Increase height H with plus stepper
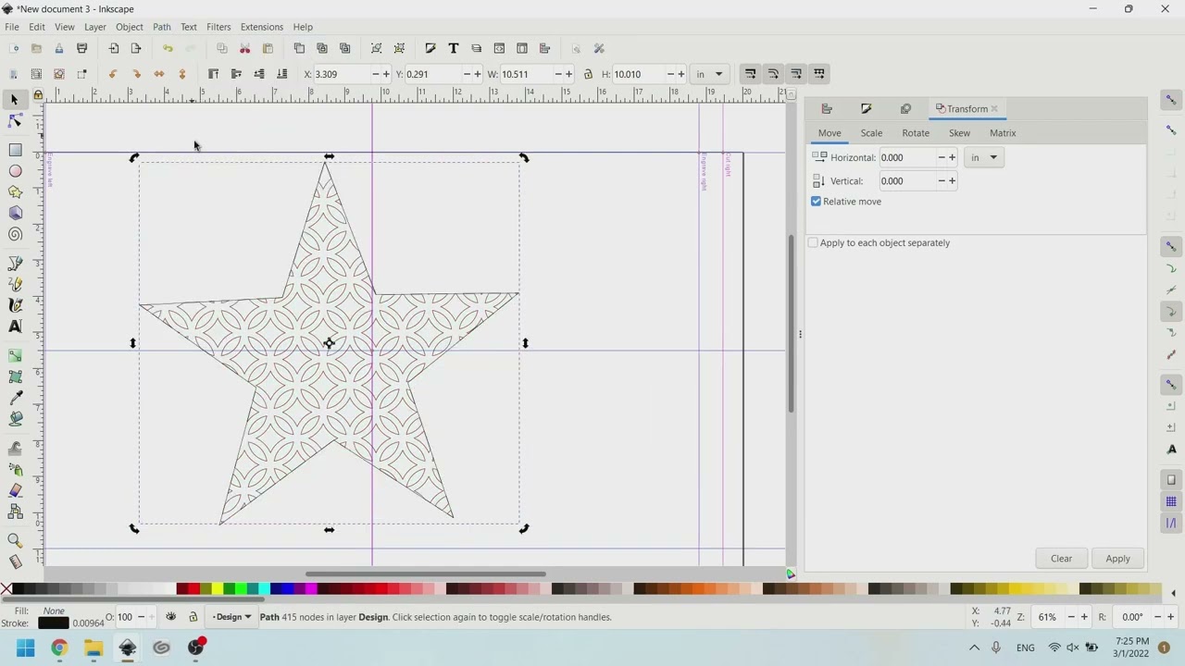Image resolution: width=1185 pixels, height=666 pixels. pos(681,74)
